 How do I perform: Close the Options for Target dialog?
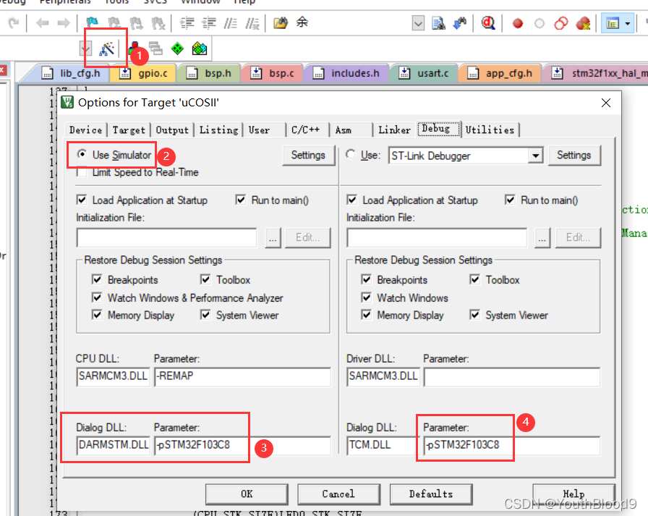(606, 103)
